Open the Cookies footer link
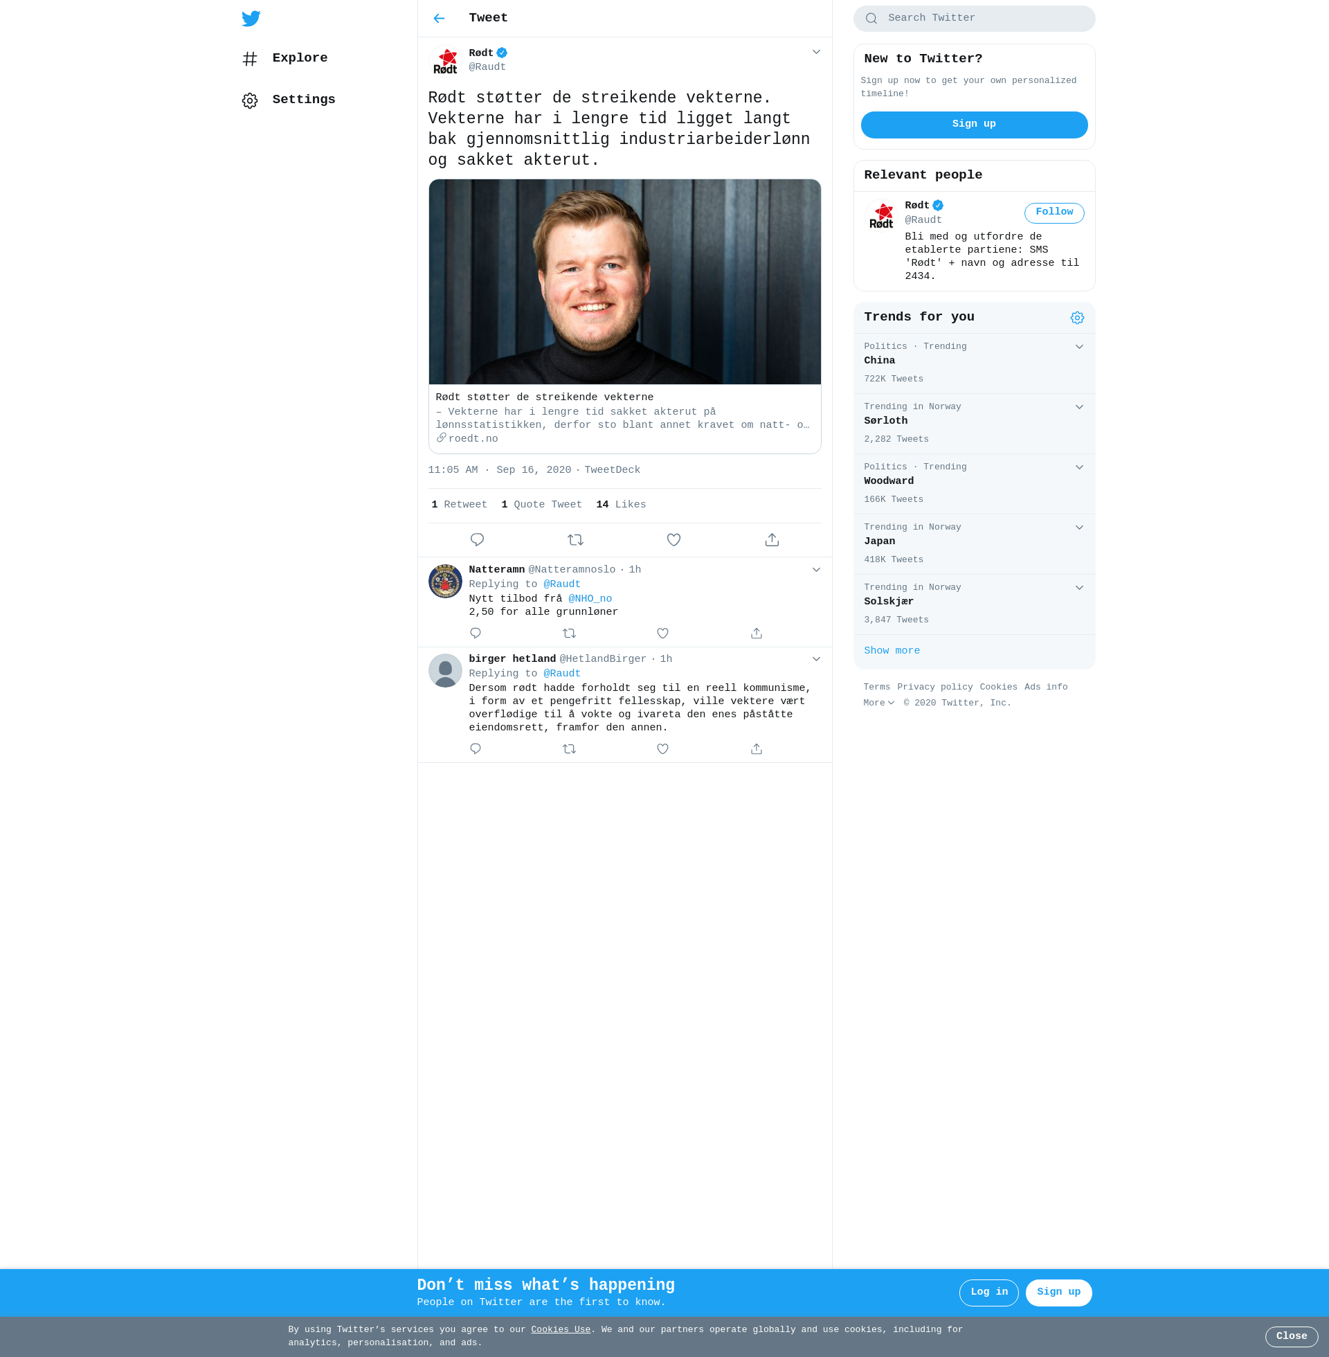 pos(998,687)
